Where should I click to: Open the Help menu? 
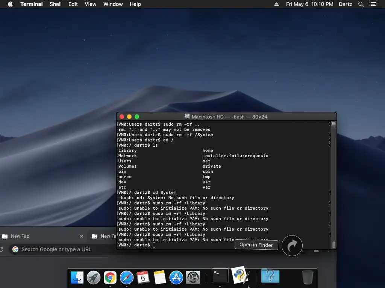pos(135,4)
